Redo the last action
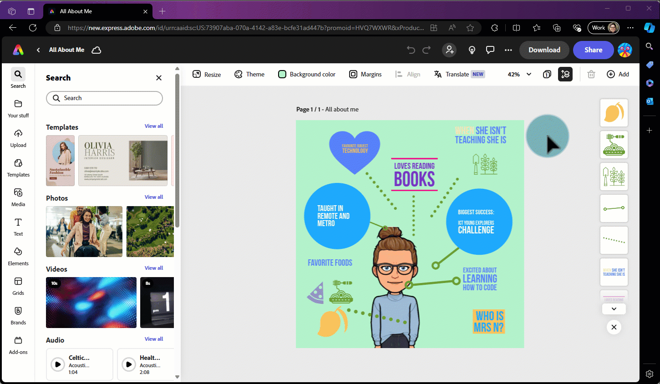This screenshot has height=384, width=660. click(x=426, y=50)
